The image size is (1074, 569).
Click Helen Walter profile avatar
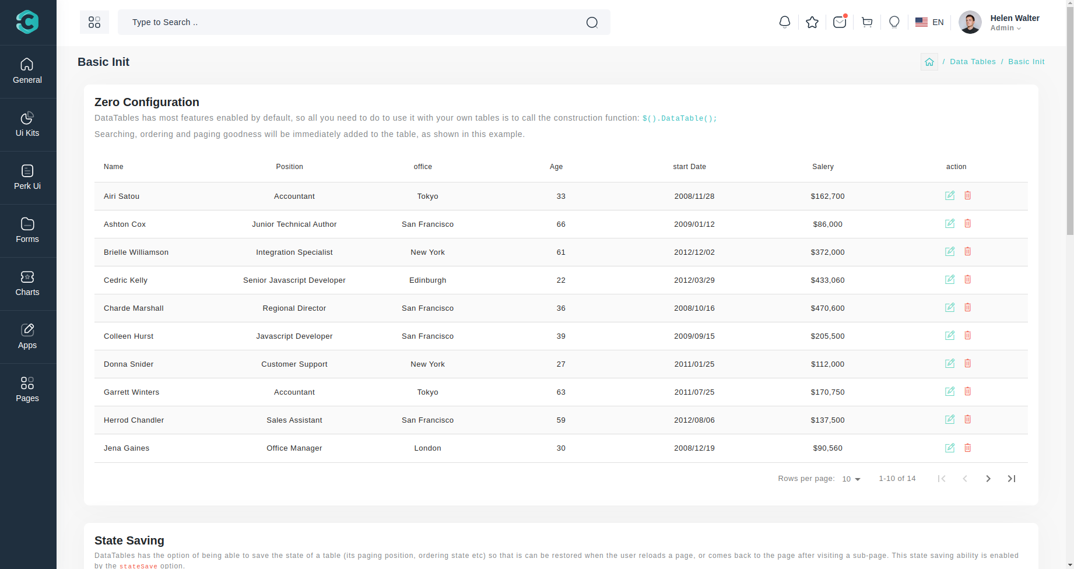point(970,22)
